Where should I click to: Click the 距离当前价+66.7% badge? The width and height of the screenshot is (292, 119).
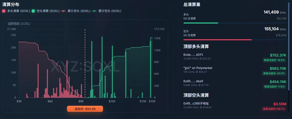click(x=274, y=109)
